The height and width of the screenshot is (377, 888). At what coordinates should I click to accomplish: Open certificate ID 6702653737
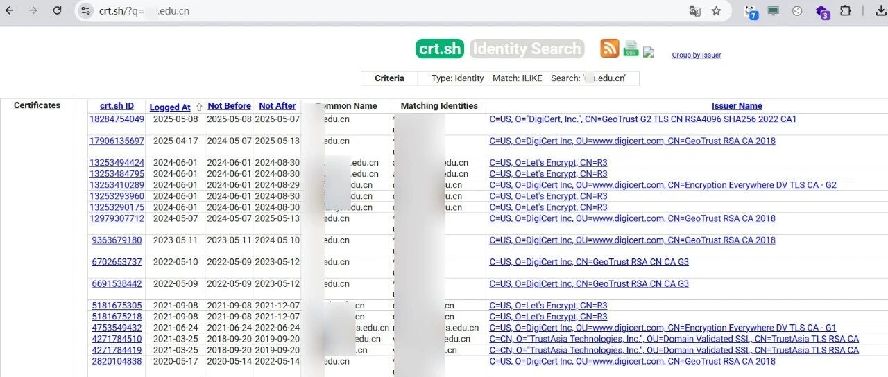click(x=117, y=262)
